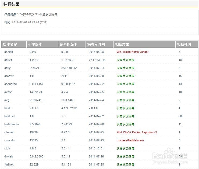Click the 扫描结果 page heading
The width and height of the screenshot is (199, 169).
click(11, 4)
